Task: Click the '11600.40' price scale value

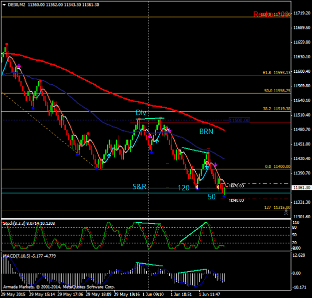Action: pos(302,71)
